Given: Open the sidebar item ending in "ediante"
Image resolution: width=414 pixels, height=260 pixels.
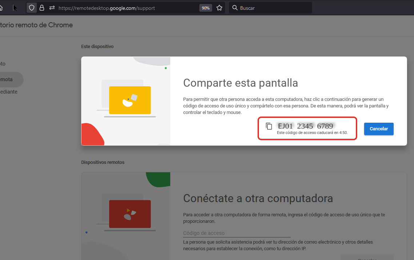Looking at the screenshot, I should coord(9,92).
